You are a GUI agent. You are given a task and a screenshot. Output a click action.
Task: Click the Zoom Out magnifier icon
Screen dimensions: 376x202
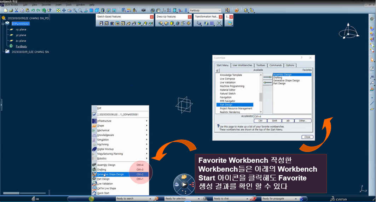pos(80,10)
